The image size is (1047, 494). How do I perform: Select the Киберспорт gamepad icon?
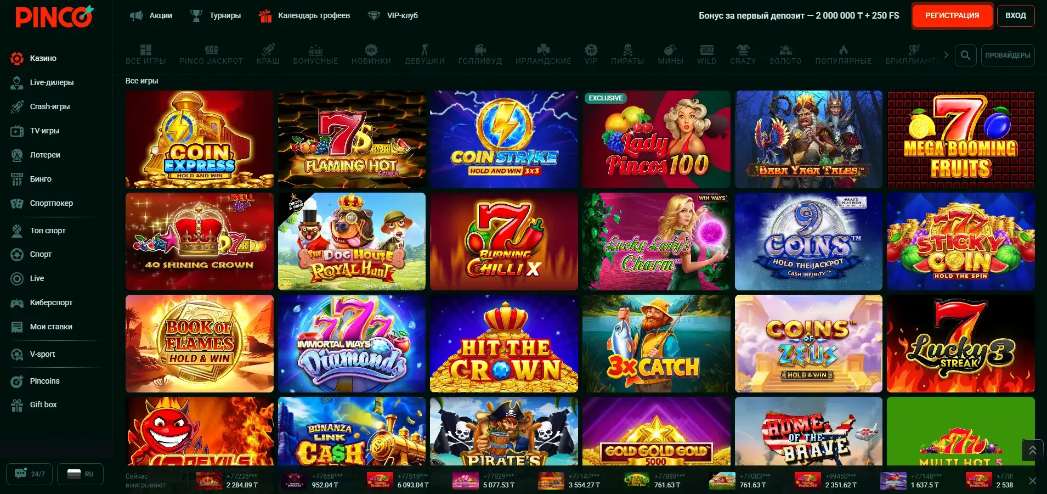[x=17, y=302]
